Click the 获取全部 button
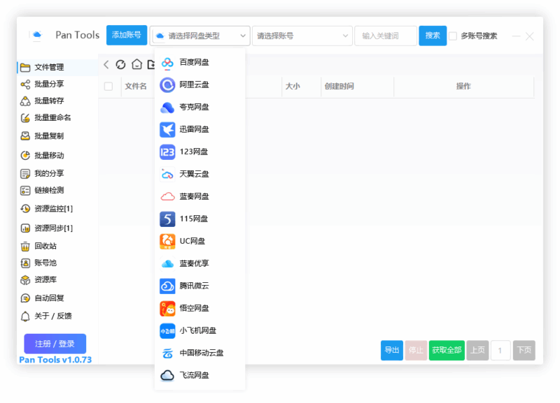560x403 pixels. coord(447,350)
